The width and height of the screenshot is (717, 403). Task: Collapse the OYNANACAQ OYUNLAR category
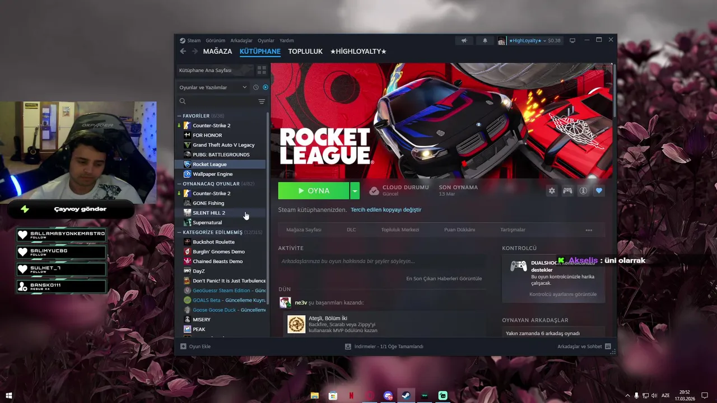click(179, 184)
